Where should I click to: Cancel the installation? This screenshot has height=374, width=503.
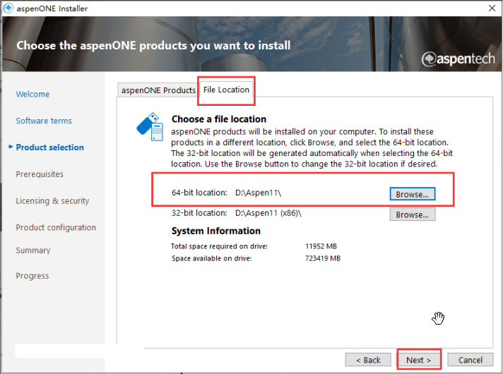tap(470, 360)
